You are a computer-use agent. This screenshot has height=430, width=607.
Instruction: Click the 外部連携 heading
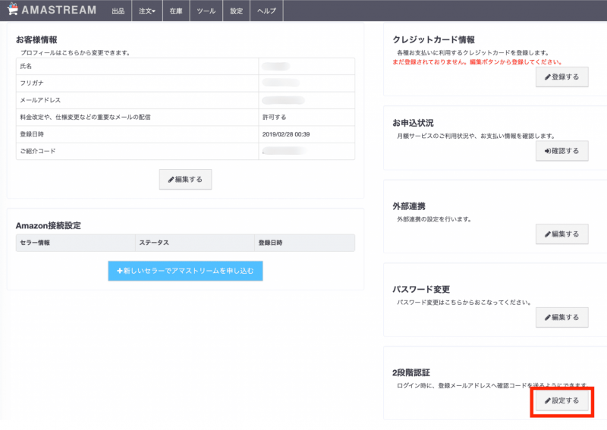(x=409, y=206)
